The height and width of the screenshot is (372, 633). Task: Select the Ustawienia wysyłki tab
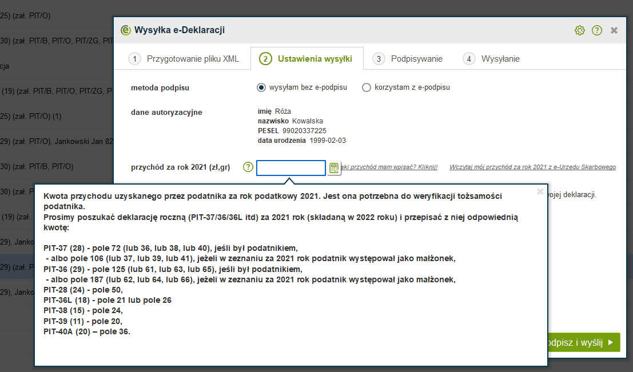pyautogui.click(x=306, y=59)
